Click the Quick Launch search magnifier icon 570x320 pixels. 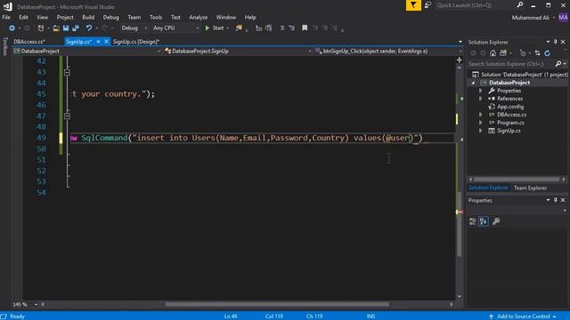(520, 4)
